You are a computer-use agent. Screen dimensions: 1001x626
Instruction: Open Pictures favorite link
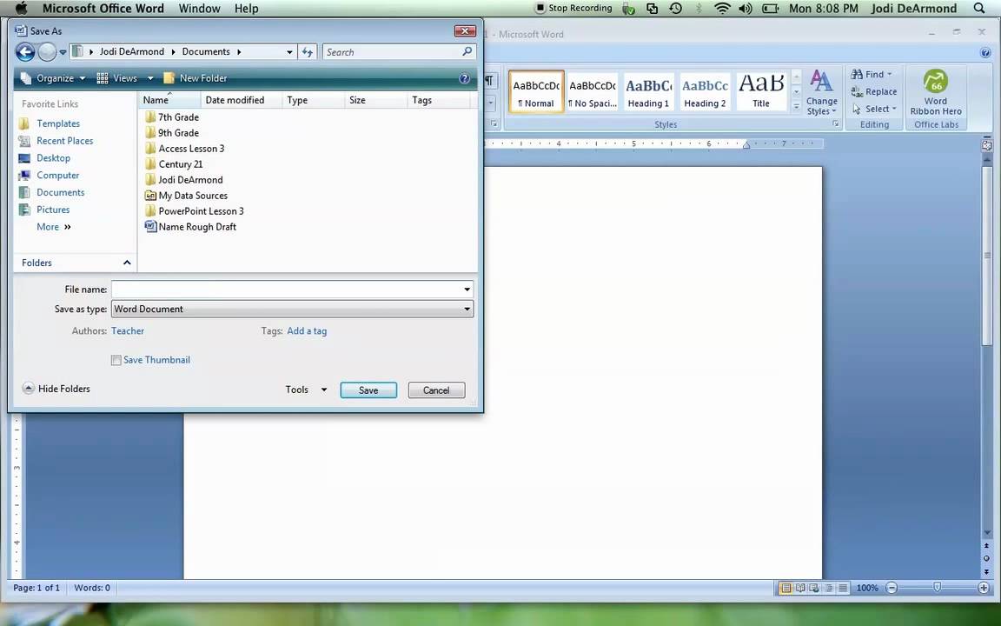53,210
